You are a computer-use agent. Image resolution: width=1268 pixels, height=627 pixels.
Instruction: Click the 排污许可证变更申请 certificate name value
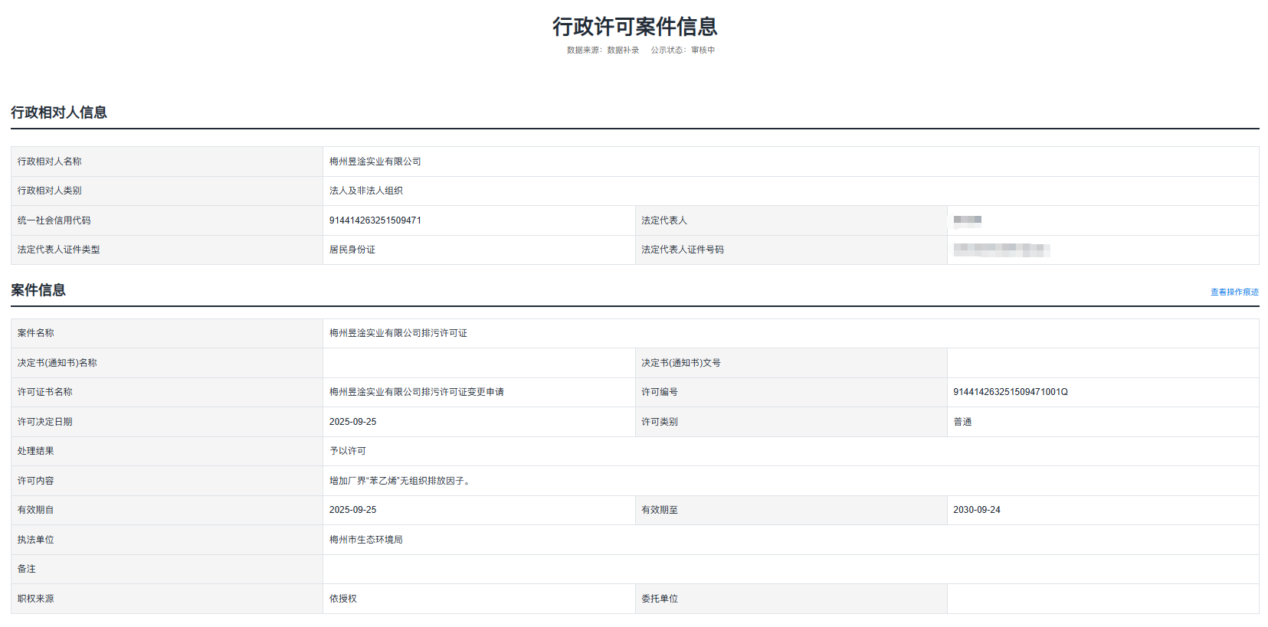(x=416, y=392)
